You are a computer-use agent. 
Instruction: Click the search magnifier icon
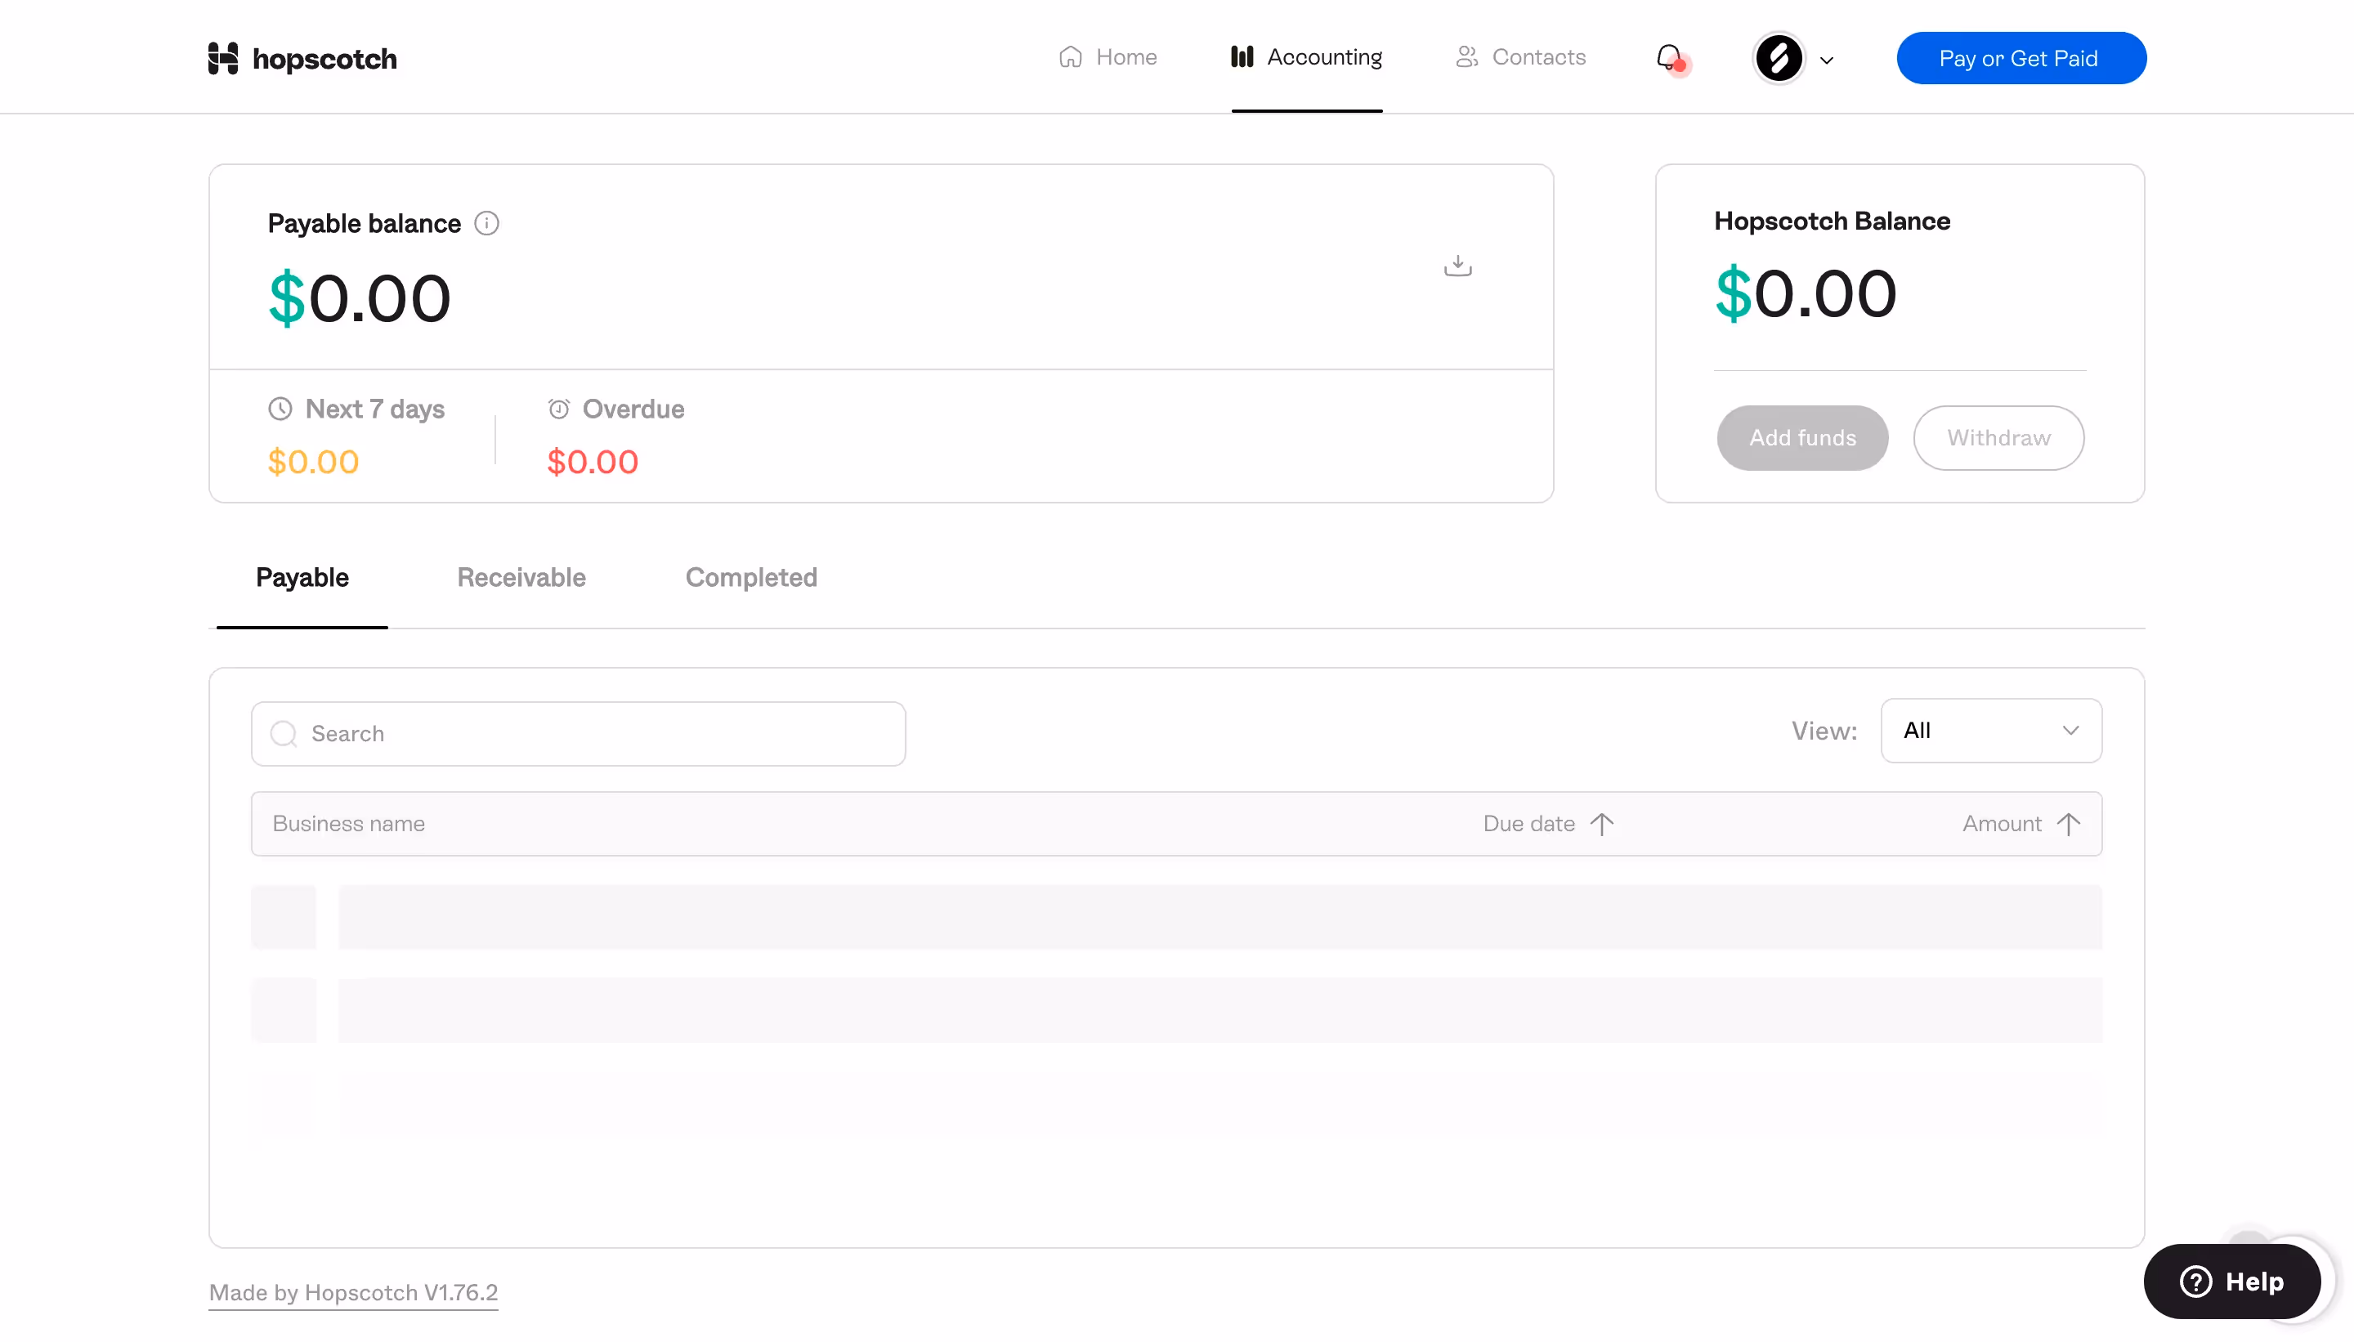click(283, 734)
